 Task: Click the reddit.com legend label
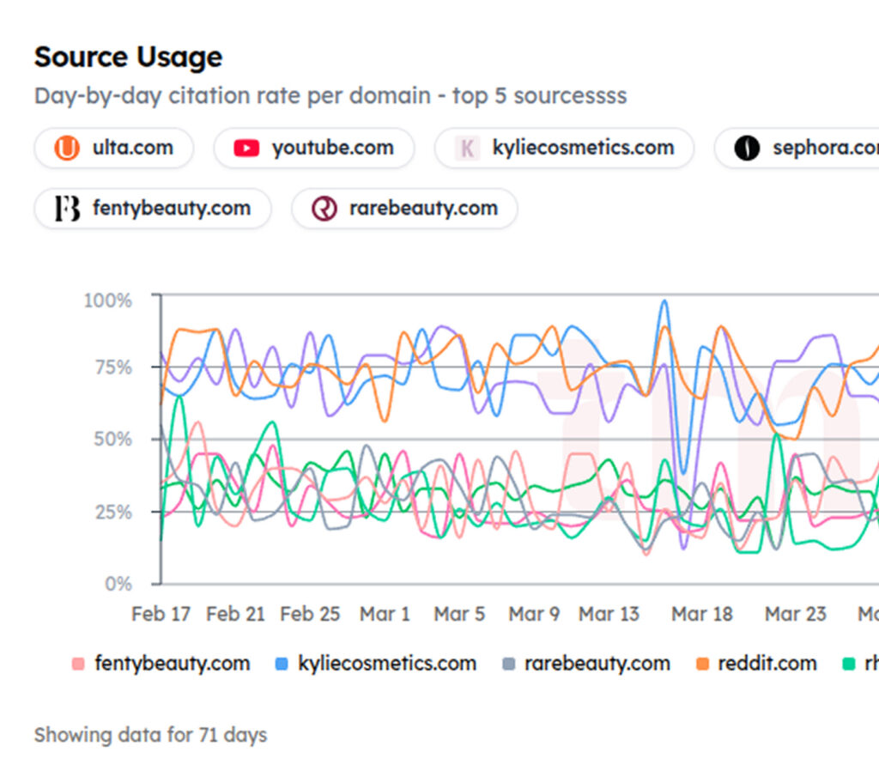767,664
